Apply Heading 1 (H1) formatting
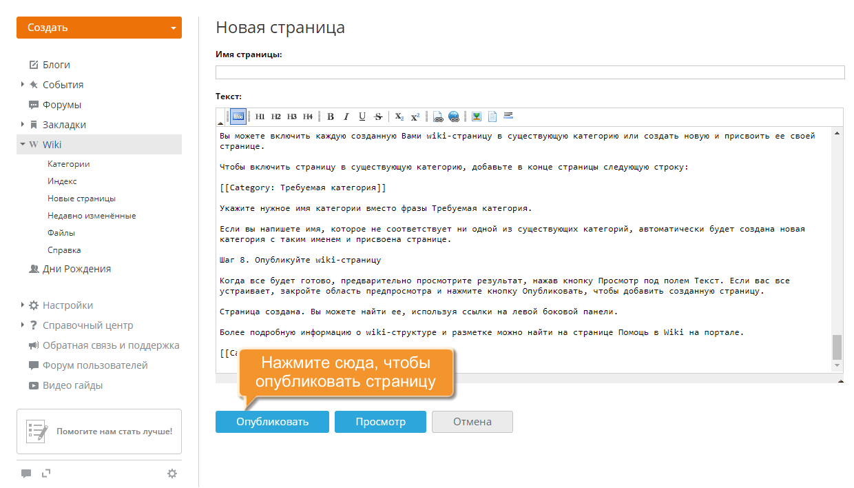The height and width of the screenshot is (488, 854). pos(260,116)
